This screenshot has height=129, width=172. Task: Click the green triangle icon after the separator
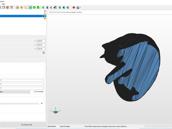point(43,8)
